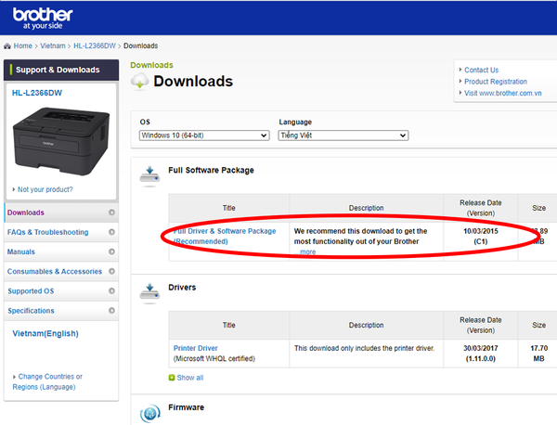
Task: Expand drivers list with Show all
Action: point(190,378)
